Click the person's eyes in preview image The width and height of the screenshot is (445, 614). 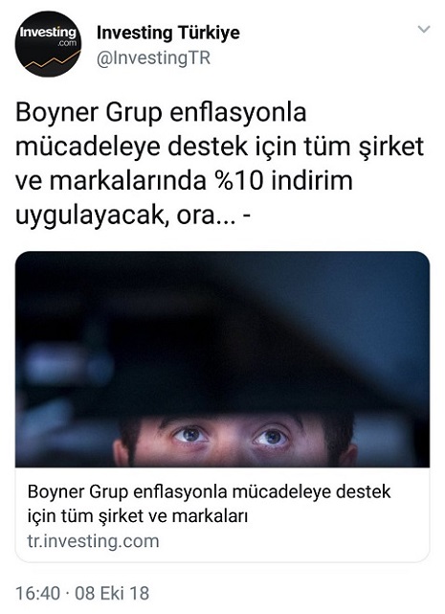click(x=232, y=435)
